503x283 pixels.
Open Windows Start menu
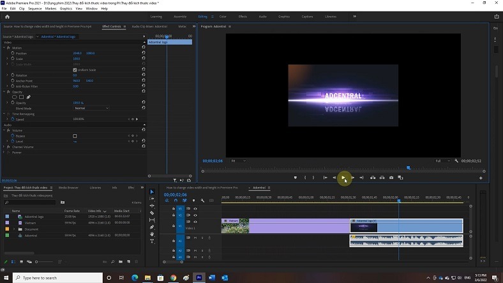[6, 277]
